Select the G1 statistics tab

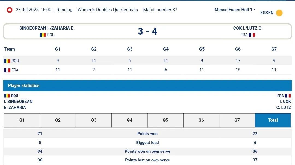tap(22, 120)
